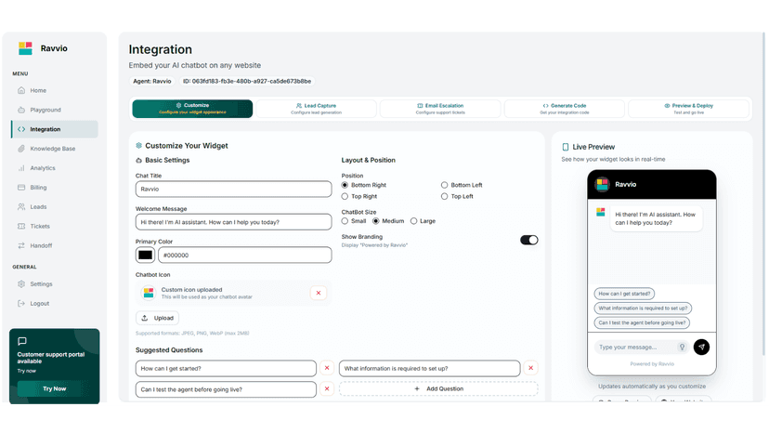Edit 'Can I test the agent' question field

(x=226, y=389)
